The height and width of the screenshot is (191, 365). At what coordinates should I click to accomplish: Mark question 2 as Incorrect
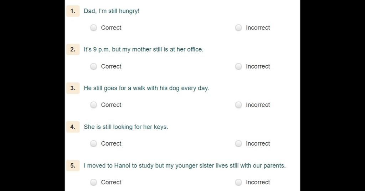[238, 66]
